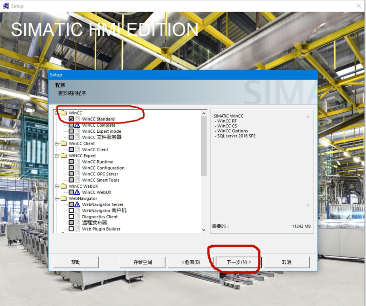Enable the WinCC Runtime checkbox

(71, 161)
